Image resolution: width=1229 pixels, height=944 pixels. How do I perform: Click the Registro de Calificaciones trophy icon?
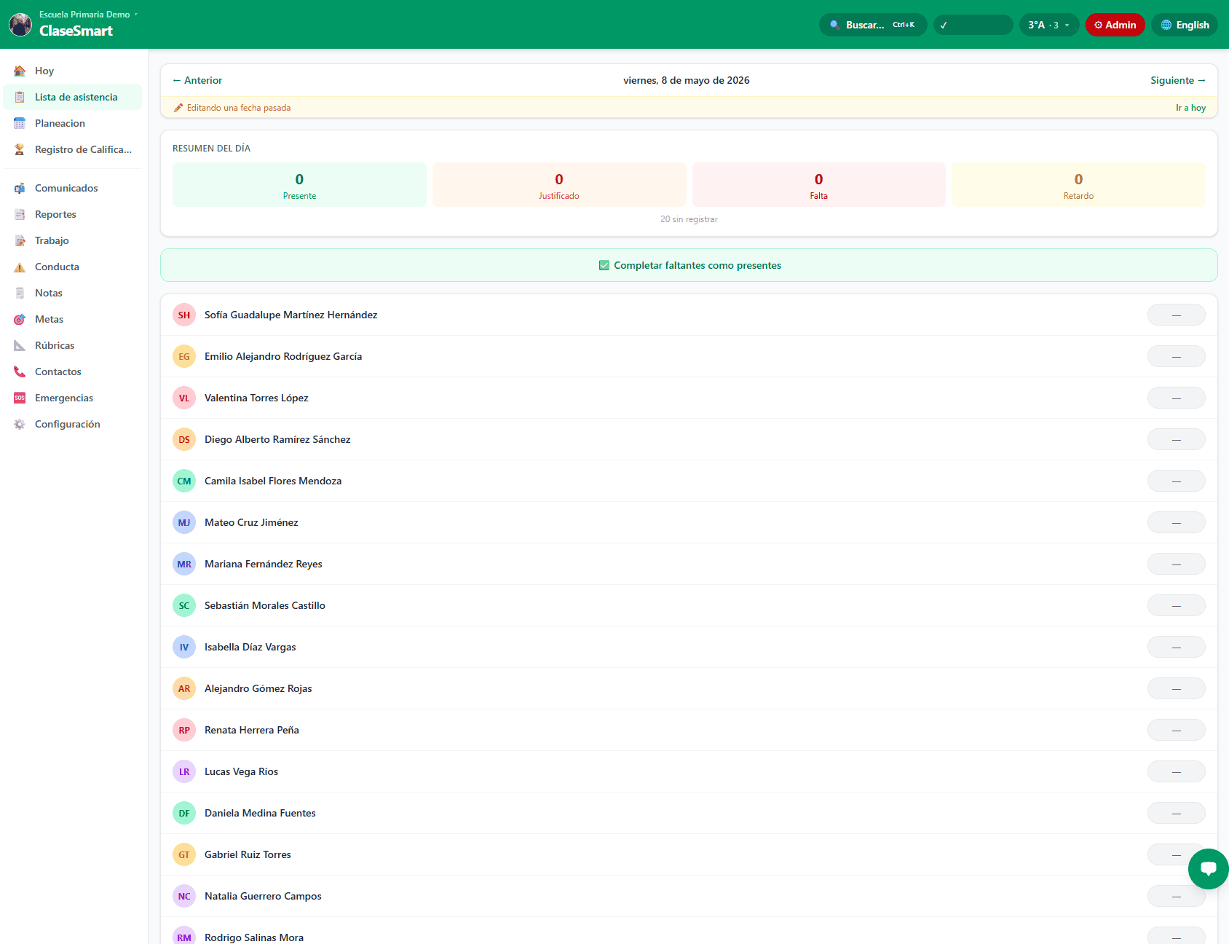pos(20,149)
